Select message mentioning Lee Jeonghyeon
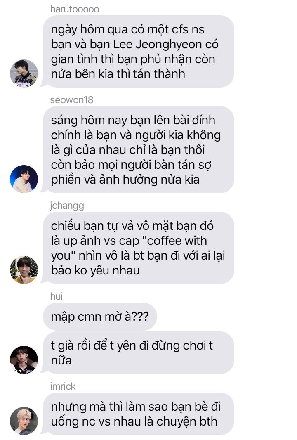 [138, 51]
